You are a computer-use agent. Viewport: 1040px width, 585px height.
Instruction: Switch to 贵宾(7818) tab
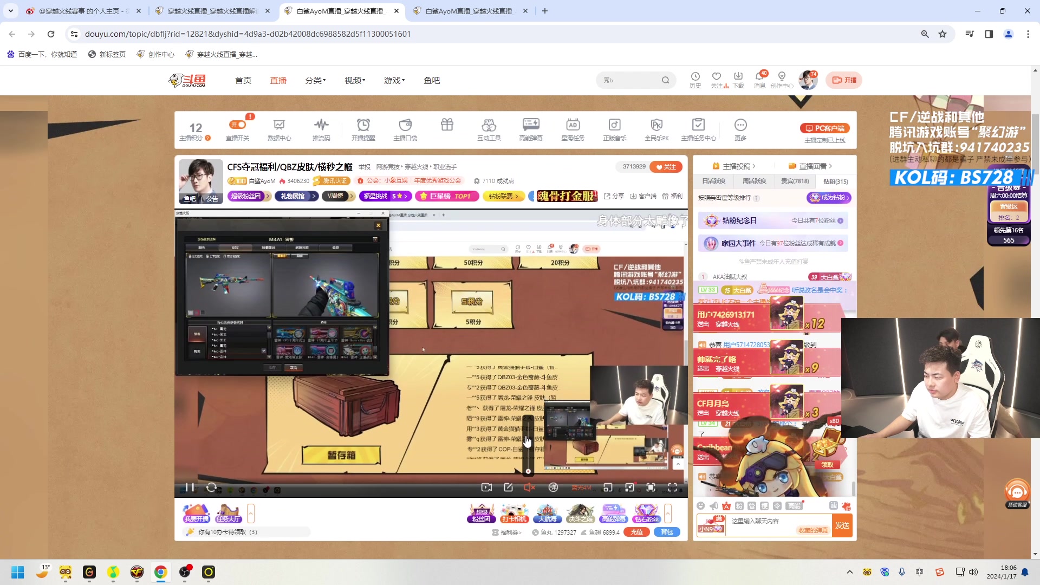(x=795, y=181)
